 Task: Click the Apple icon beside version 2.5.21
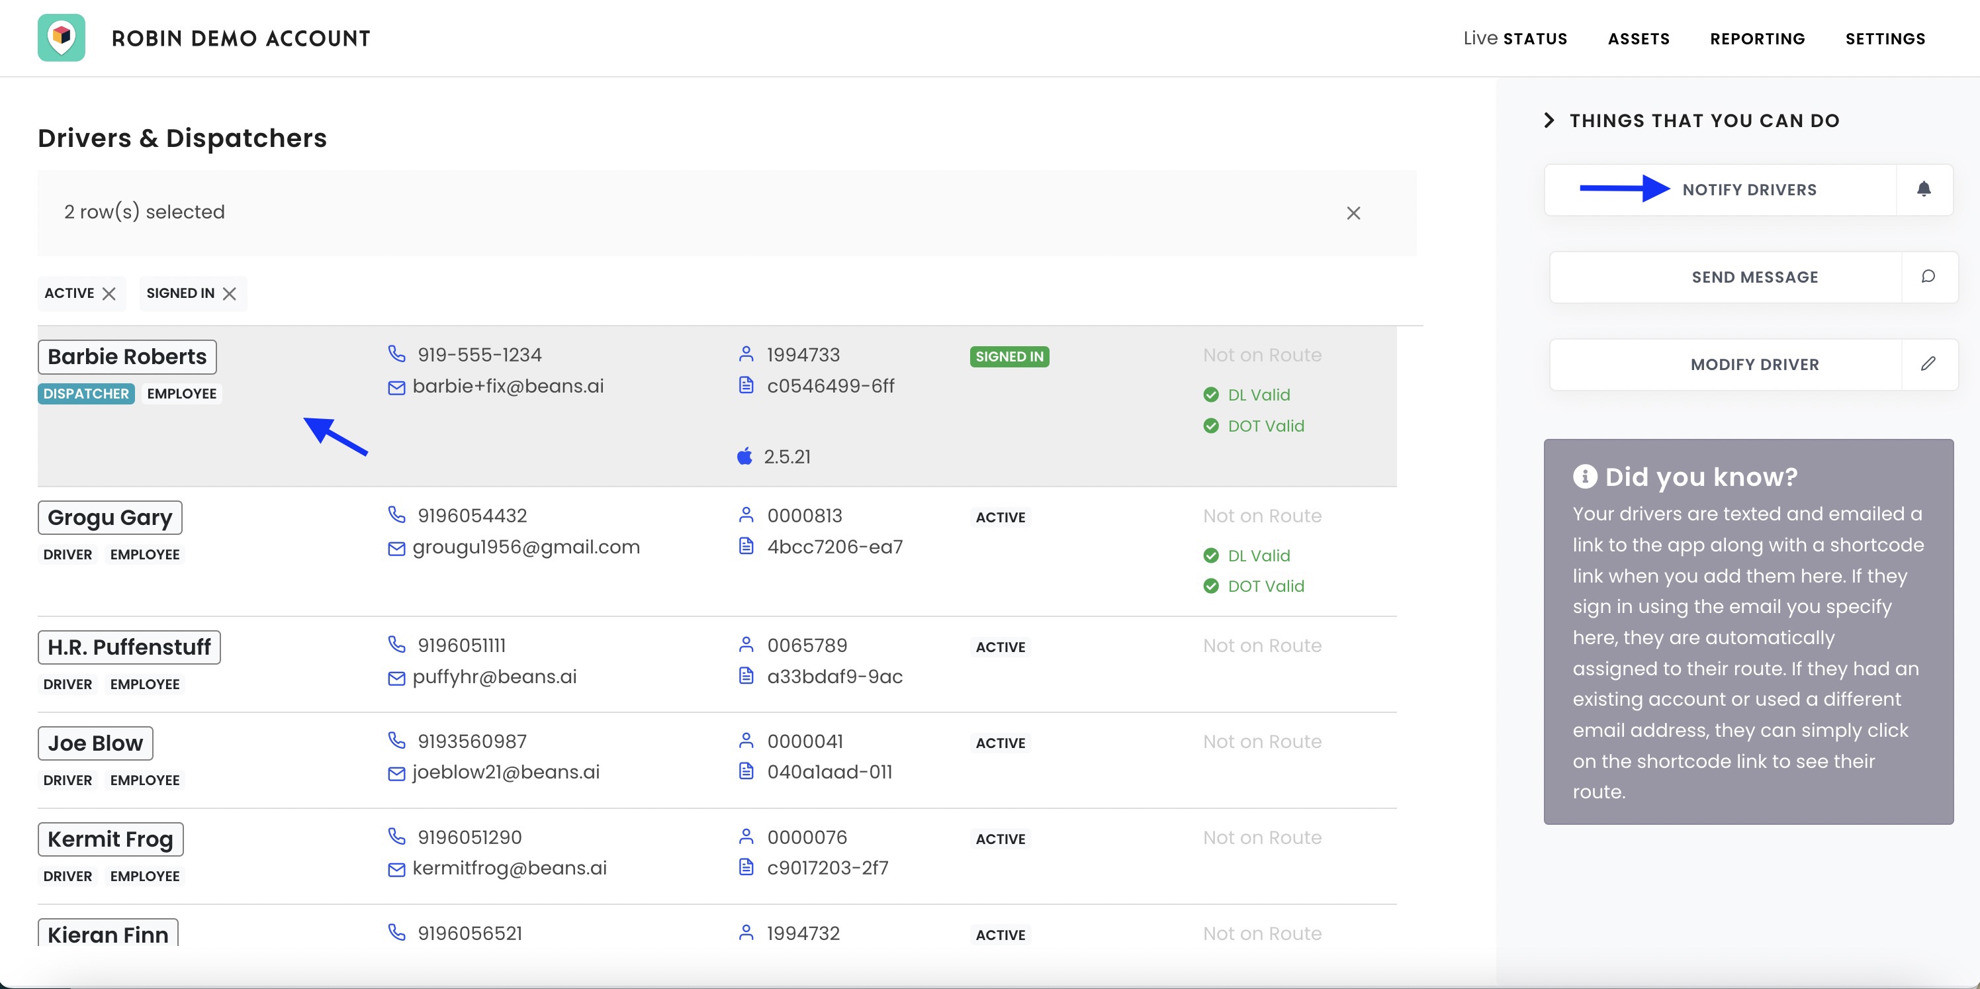pyautogui.click(x=744, y=456)
